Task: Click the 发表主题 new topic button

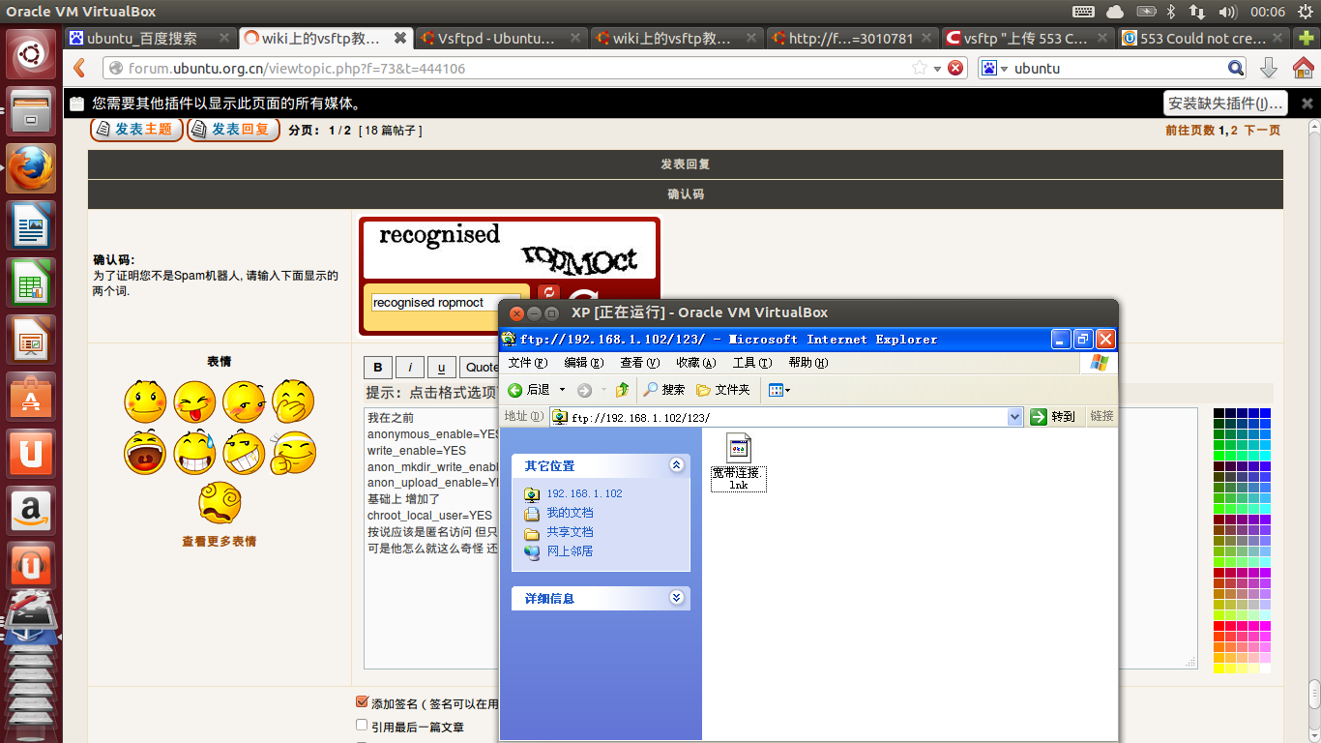Action: 136,130
